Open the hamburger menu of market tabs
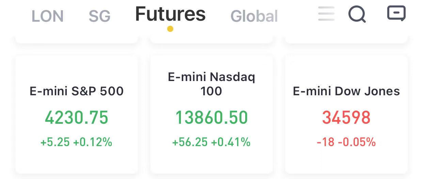The height and width of the screenshot is (179, 423). coord(326,14)
